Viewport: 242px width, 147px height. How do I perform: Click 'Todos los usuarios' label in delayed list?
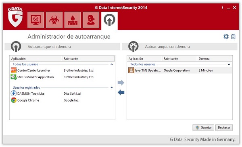point(143,64)
